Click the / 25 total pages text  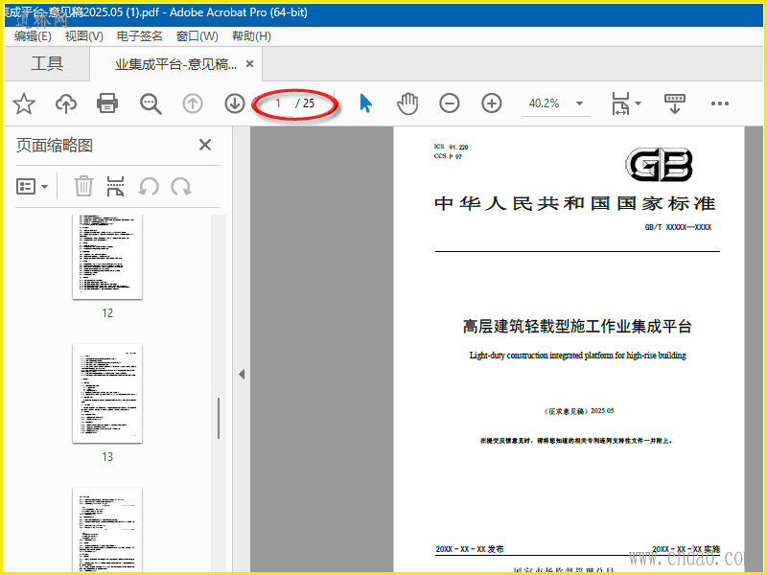(305, 103)
